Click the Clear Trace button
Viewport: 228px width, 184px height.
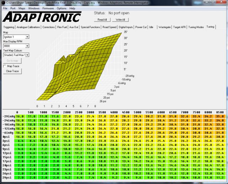(x=12, y=71)
